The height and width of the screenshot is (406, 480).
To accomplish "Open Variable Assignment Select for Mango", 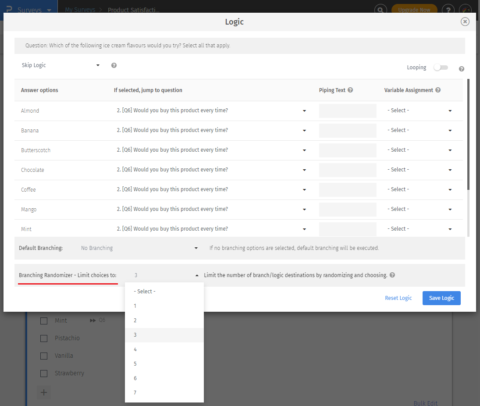I will tap(420, 210).
